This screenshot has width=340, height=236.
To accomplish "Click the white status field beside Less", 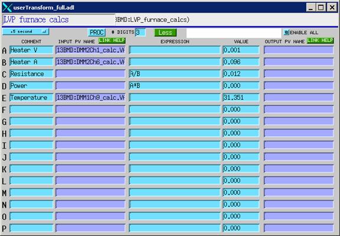I will tap(234, 33).
